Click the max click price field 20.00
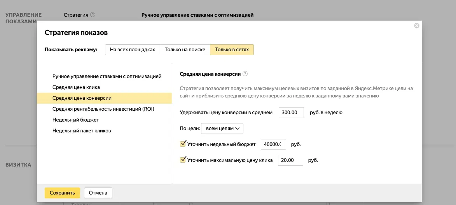 coord(290,160)
